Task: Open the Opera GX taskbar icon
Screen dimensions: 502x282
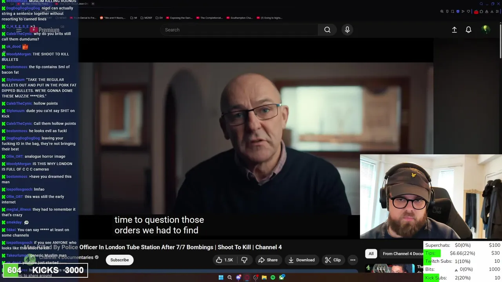Action: [247, 277]
